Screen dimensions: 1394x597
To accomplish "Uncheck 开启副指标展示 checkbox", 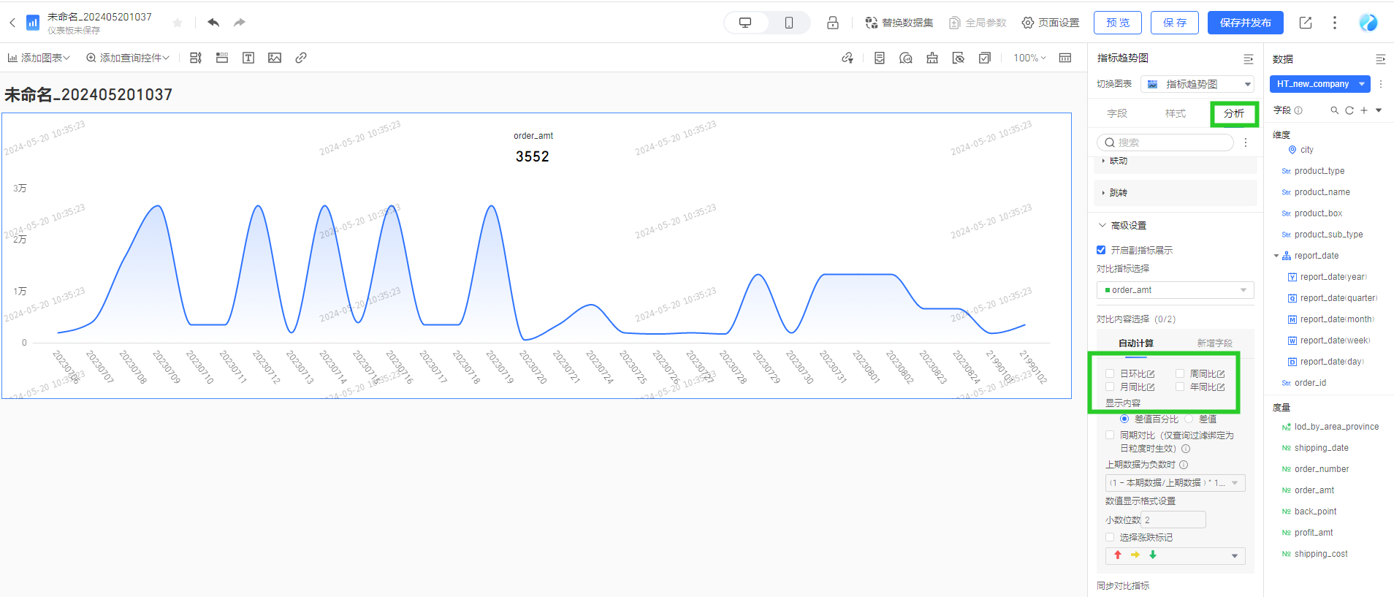I will point(1102,250).
